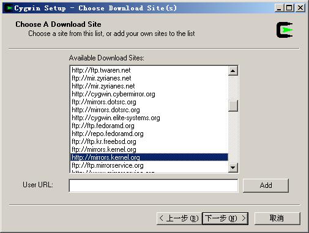Click the site list scroll down arrow

click(233, 168)
